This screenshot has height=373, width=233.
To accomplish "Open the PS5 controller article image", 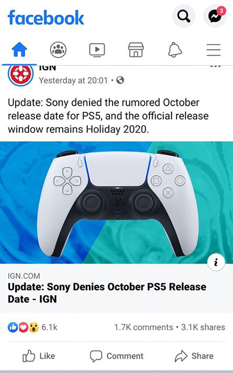I will tap(116, 202).
